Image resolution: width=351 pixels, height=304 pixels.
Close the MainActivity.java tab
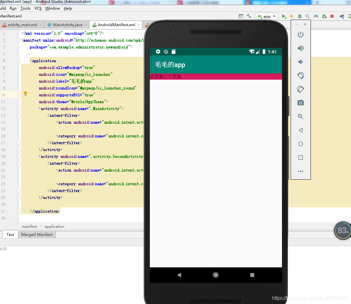coord(85,25)
